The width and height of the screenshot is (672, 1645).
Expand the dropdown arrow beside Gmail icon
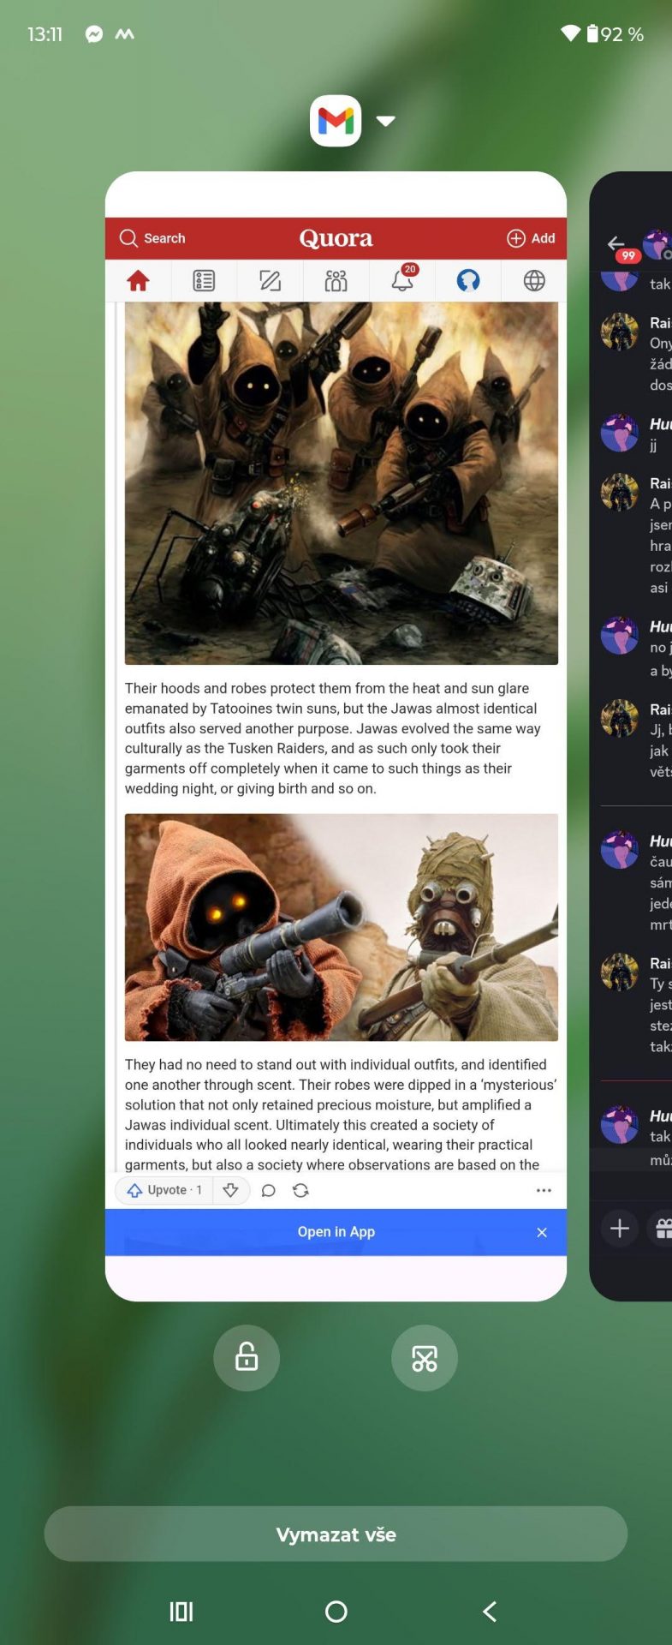coord(386,121)
